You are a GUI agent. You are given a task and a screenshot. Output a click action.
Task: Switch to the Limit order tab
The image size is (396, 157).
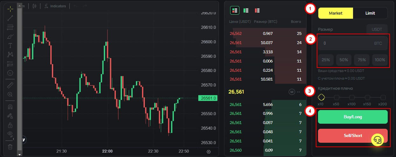(370, 13)
